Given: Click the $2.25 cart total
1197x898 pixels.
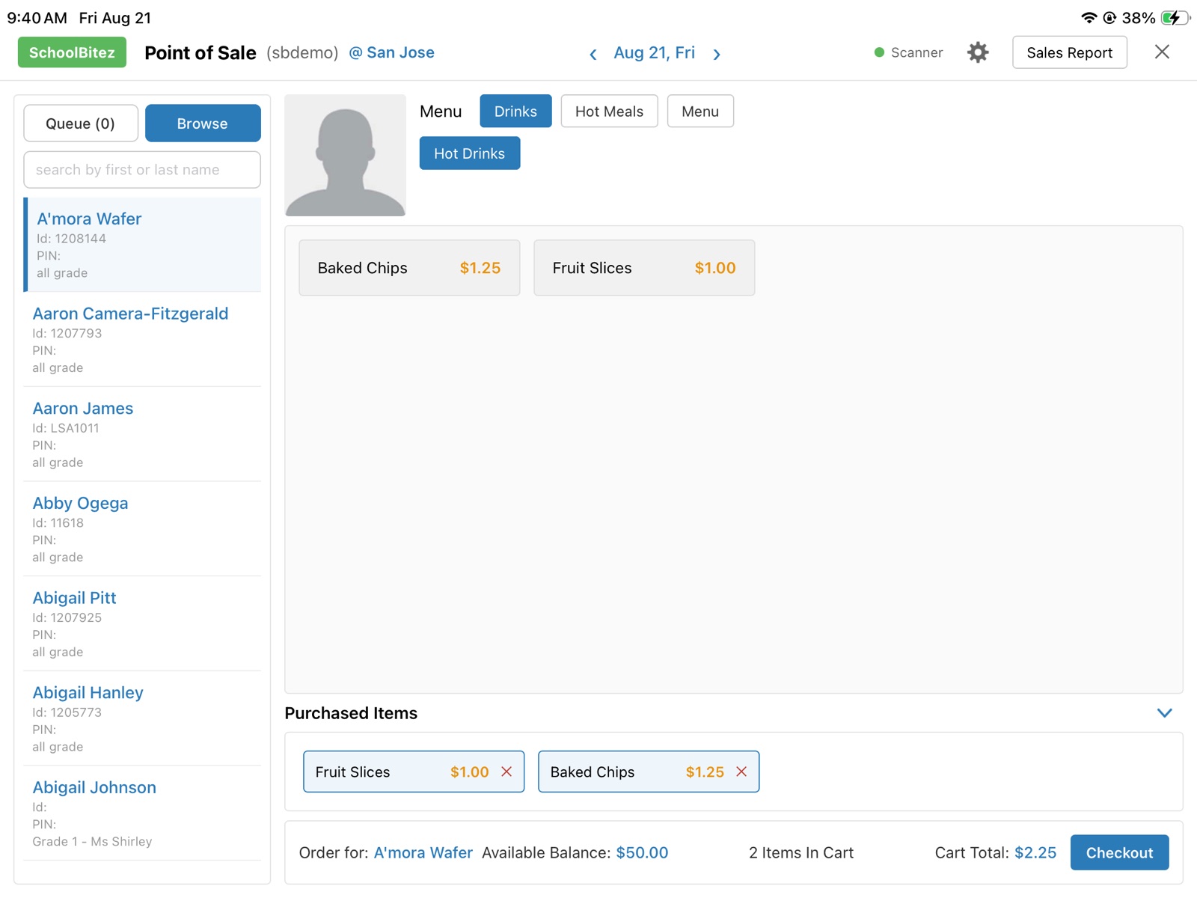Looking at the screenshot, I should [1035, 852].
